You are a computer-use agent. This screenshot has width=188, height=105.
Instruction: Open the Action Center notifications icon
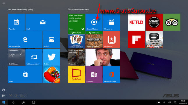point(175,102)
